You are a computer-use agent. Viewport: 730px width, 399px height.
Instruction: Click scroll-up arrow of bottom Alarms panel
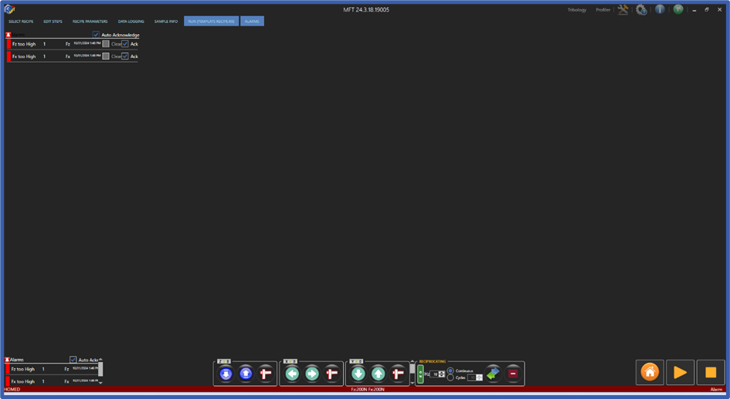coord(100,360)
